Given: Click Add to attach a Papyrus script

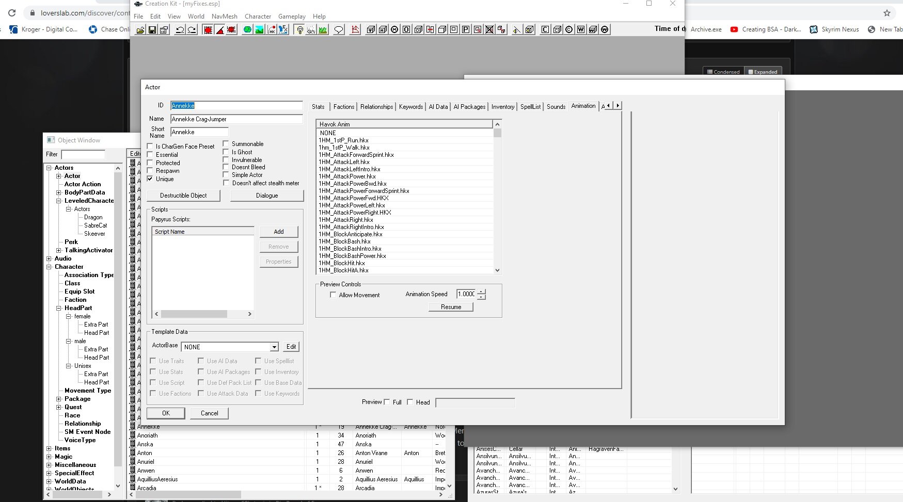Looking at the screenshot, I should 279,232.
